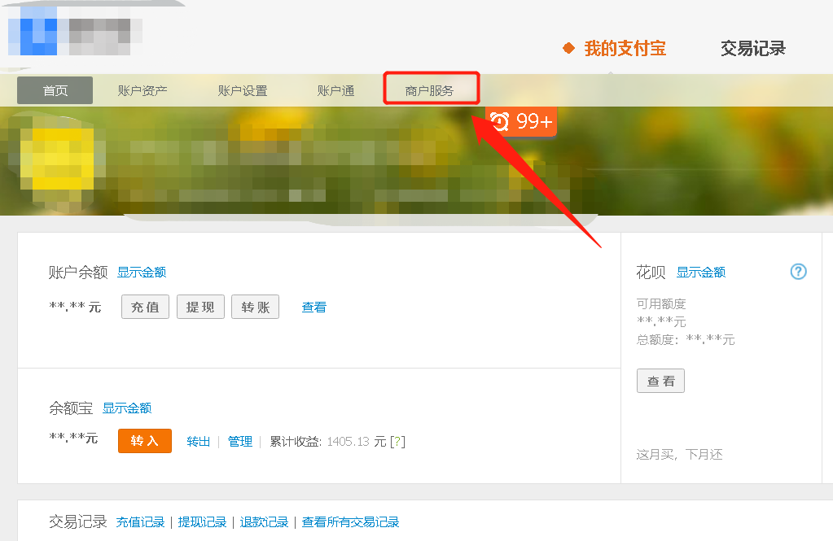Go to 交易记录 in the top menu
This screenshot has width=833, height=541.
pyautogui.click(x=752, y=49)
